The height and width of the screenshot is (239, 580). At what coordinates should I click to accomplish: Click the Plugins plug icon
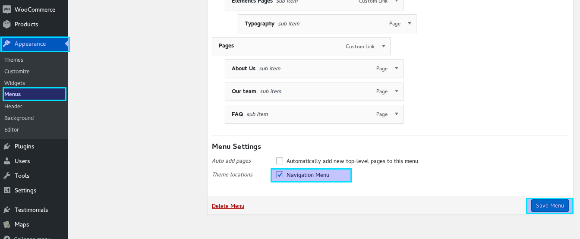click(7, 146)
